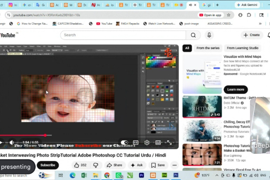Open File Explorer from the taskbar
Image resolution: width=270 pixels, height=180 pixels.
(95, 175)
